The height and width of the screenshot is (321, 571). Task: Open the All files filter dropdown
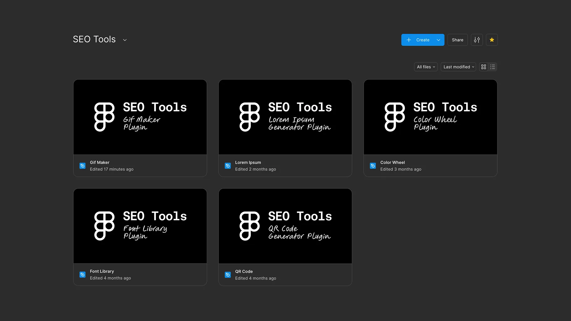(x=425, y=67)
